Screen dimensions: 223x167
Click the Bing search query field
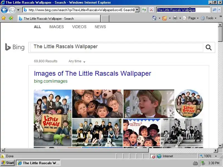coord(117,47)
